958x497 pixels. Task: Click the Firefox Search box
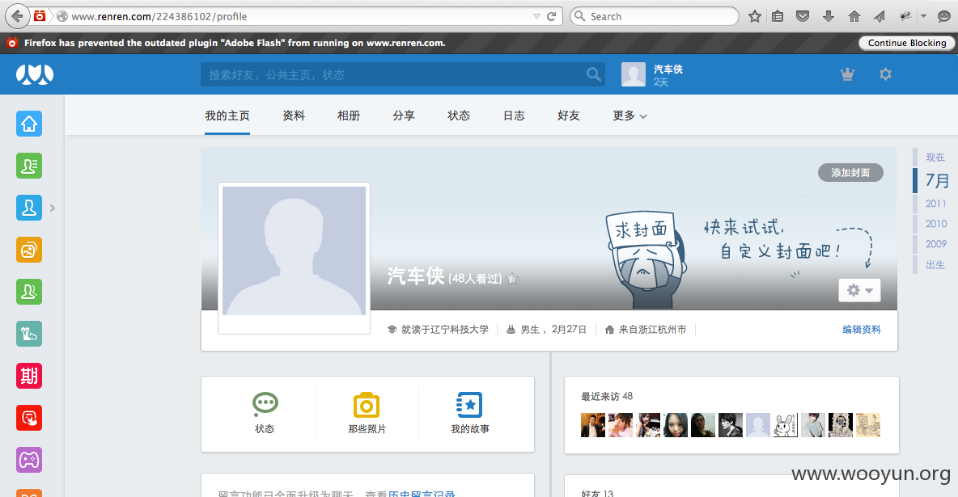655,16
